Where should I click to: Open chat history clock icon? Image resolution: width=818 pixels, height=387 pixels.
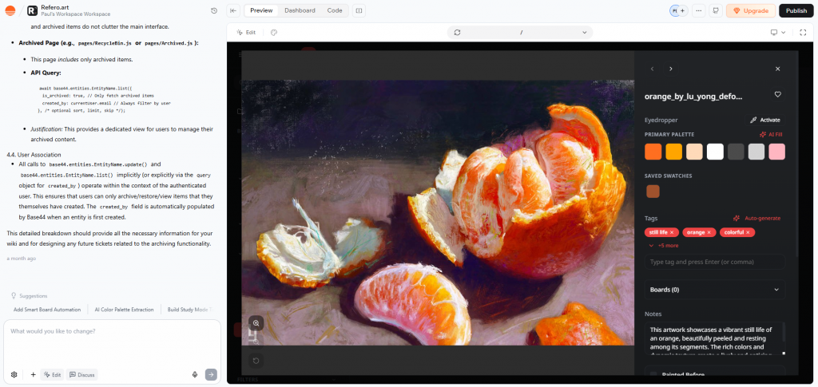[x=213, y=10]
